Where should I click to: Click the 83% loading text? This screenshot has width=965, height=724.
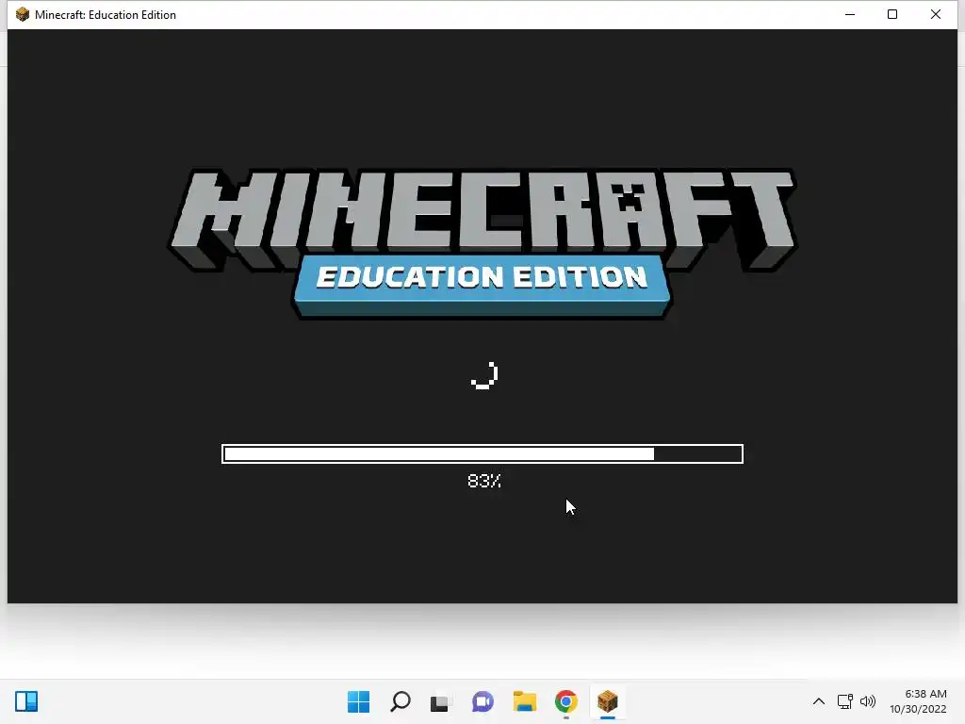click(x=484, y=480)
